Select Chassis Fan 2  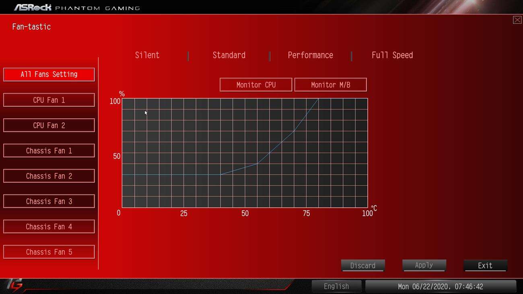click(x=49, y=176)
